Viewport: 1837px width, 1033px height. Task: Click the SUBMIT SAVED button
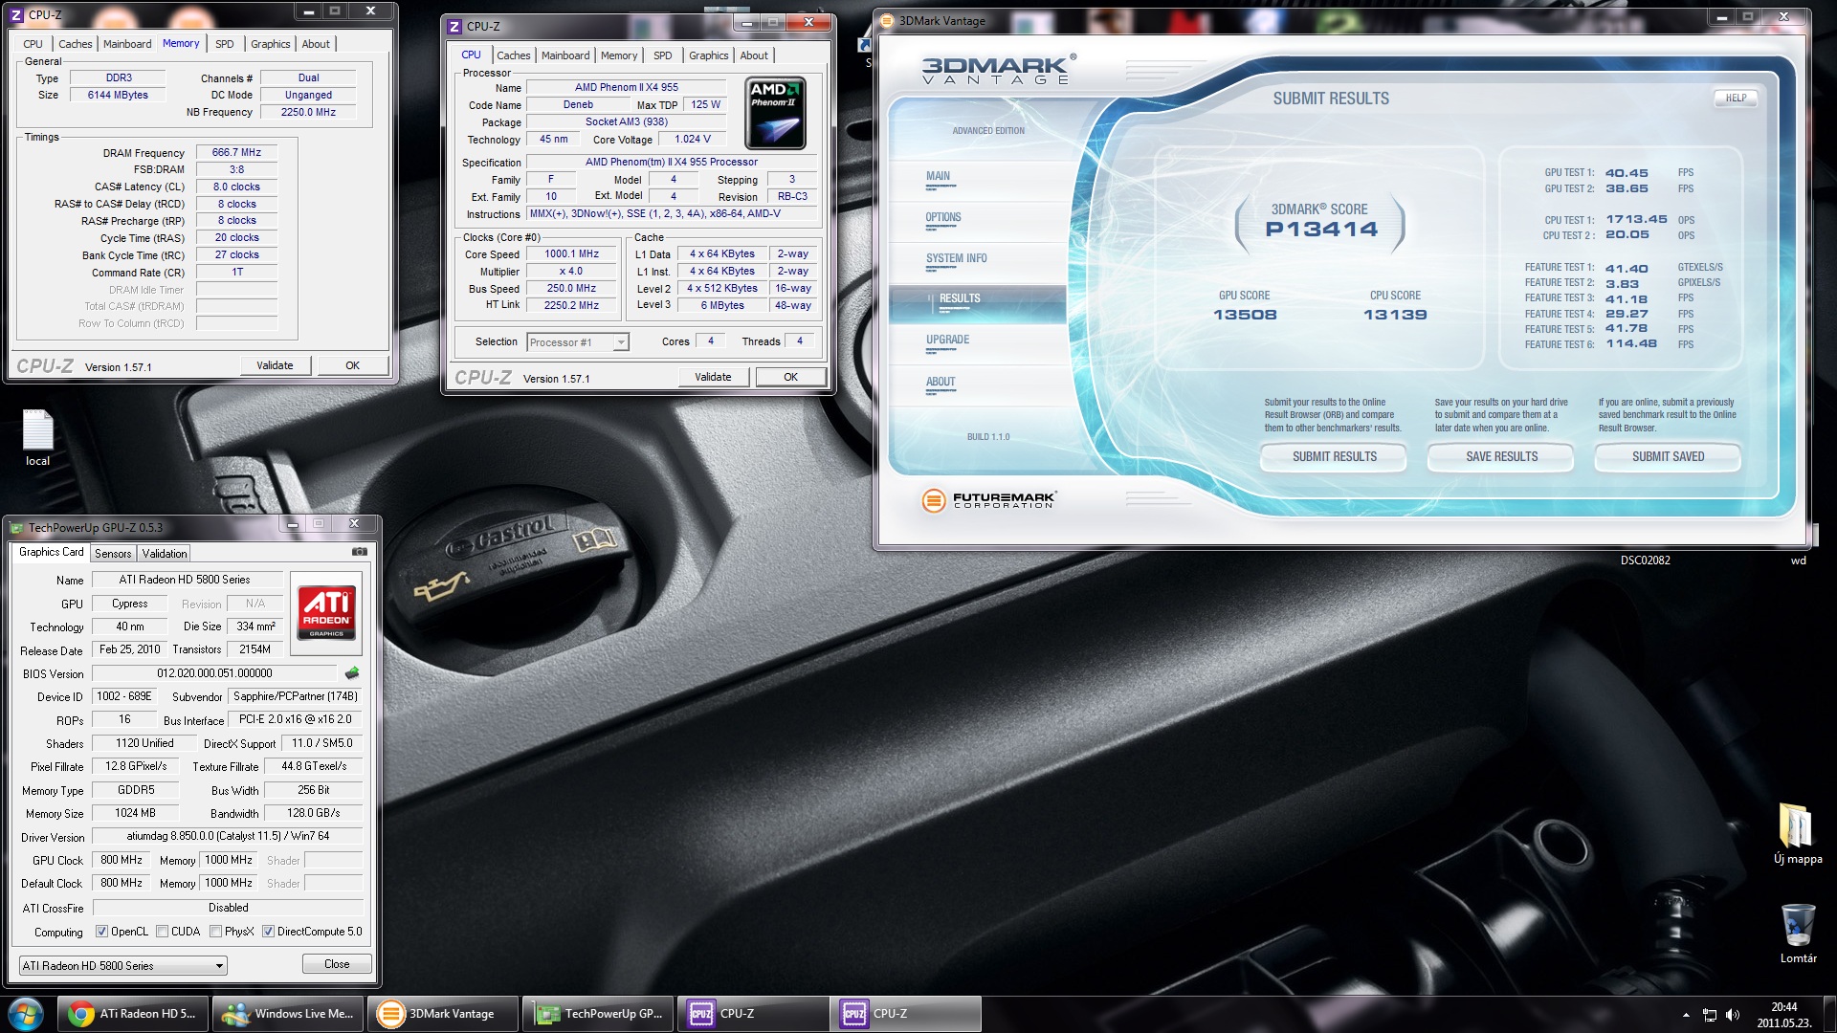click(x=1668, y=457)
